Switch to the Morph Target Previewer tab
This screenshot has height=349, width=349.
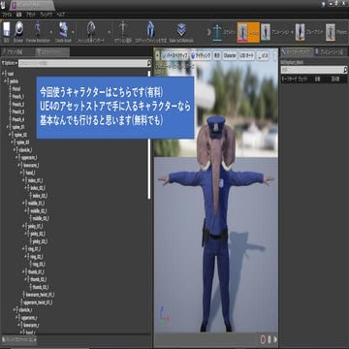[297, 51]
